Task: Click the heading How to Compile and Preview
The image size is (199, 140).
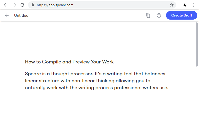Action: (x=69, y=62)
